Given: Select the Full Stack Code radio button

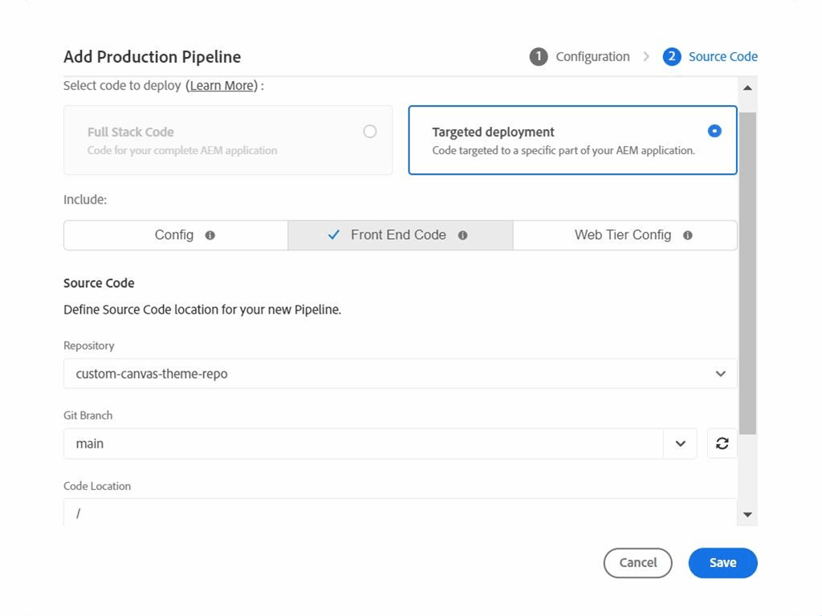Looking at the screenshot, I should 369,132.
